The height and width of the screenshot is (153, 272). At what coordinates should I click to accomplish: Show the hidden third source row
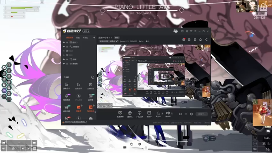click(64, 51)
